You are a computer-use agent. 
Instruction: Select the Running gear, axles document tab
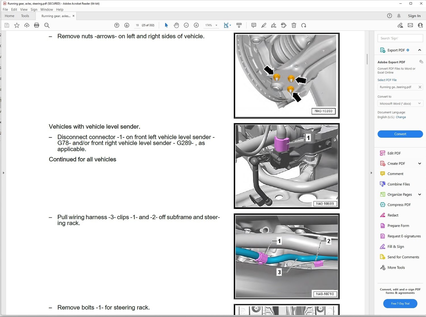(x=56, y=16)
